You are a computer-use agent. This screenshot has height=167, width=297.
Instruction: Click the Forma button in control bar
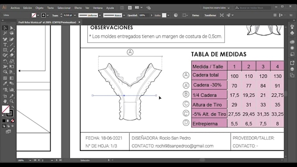[x=196, y=15]
